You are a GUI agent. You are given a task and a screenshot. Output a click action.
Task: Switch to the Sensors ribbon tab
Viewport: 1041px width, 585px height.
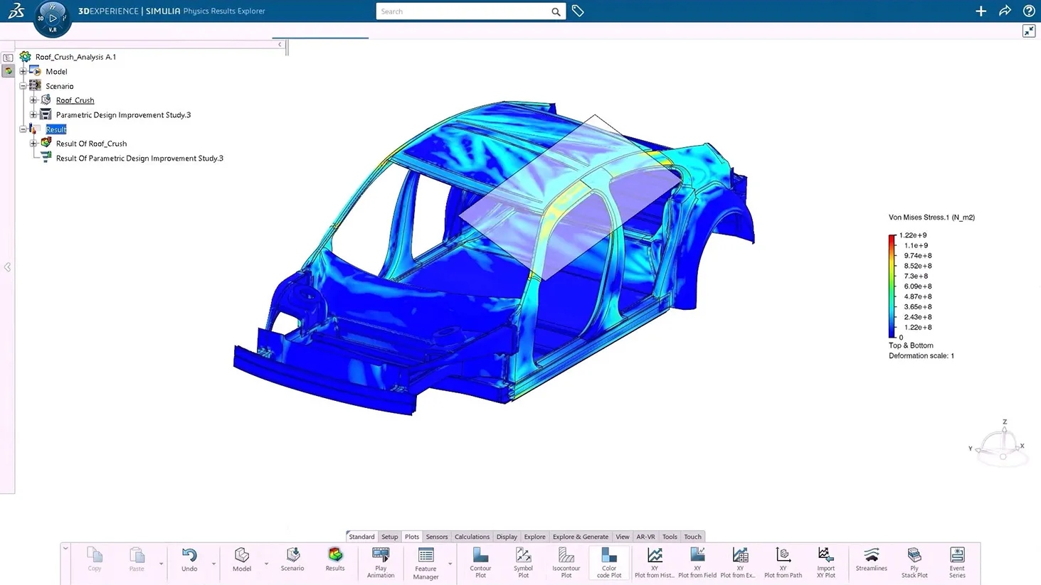436,537
